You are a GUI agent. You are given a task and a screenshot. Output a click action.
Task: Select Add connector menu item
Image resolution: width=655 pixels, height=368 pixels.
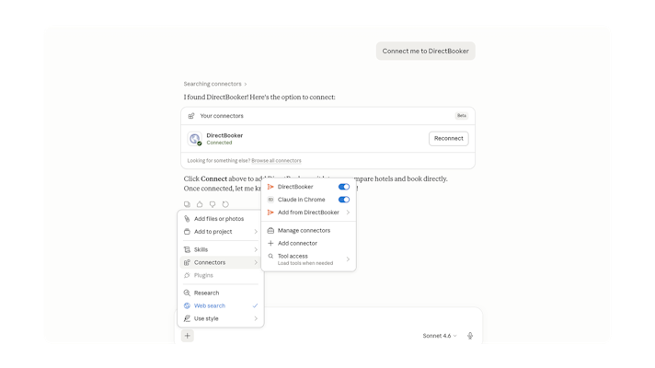point(309,243)
